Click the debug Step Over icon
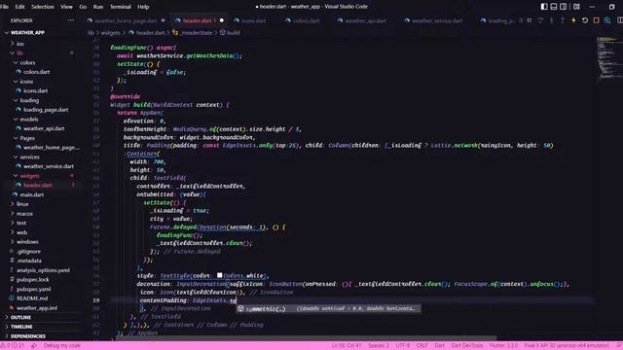The image size is (623, 350). tap(540, 20)
